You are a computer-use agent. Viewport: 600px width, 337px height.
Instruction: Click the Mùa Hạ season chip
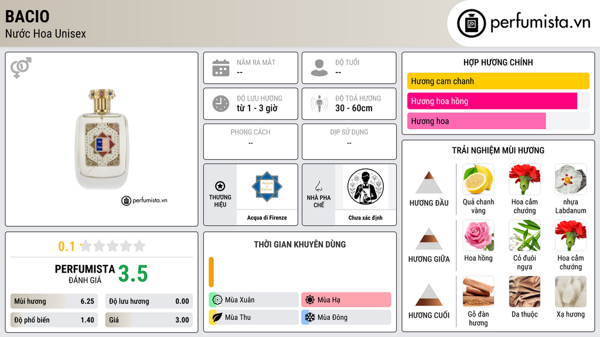click(x=346, y=300)
